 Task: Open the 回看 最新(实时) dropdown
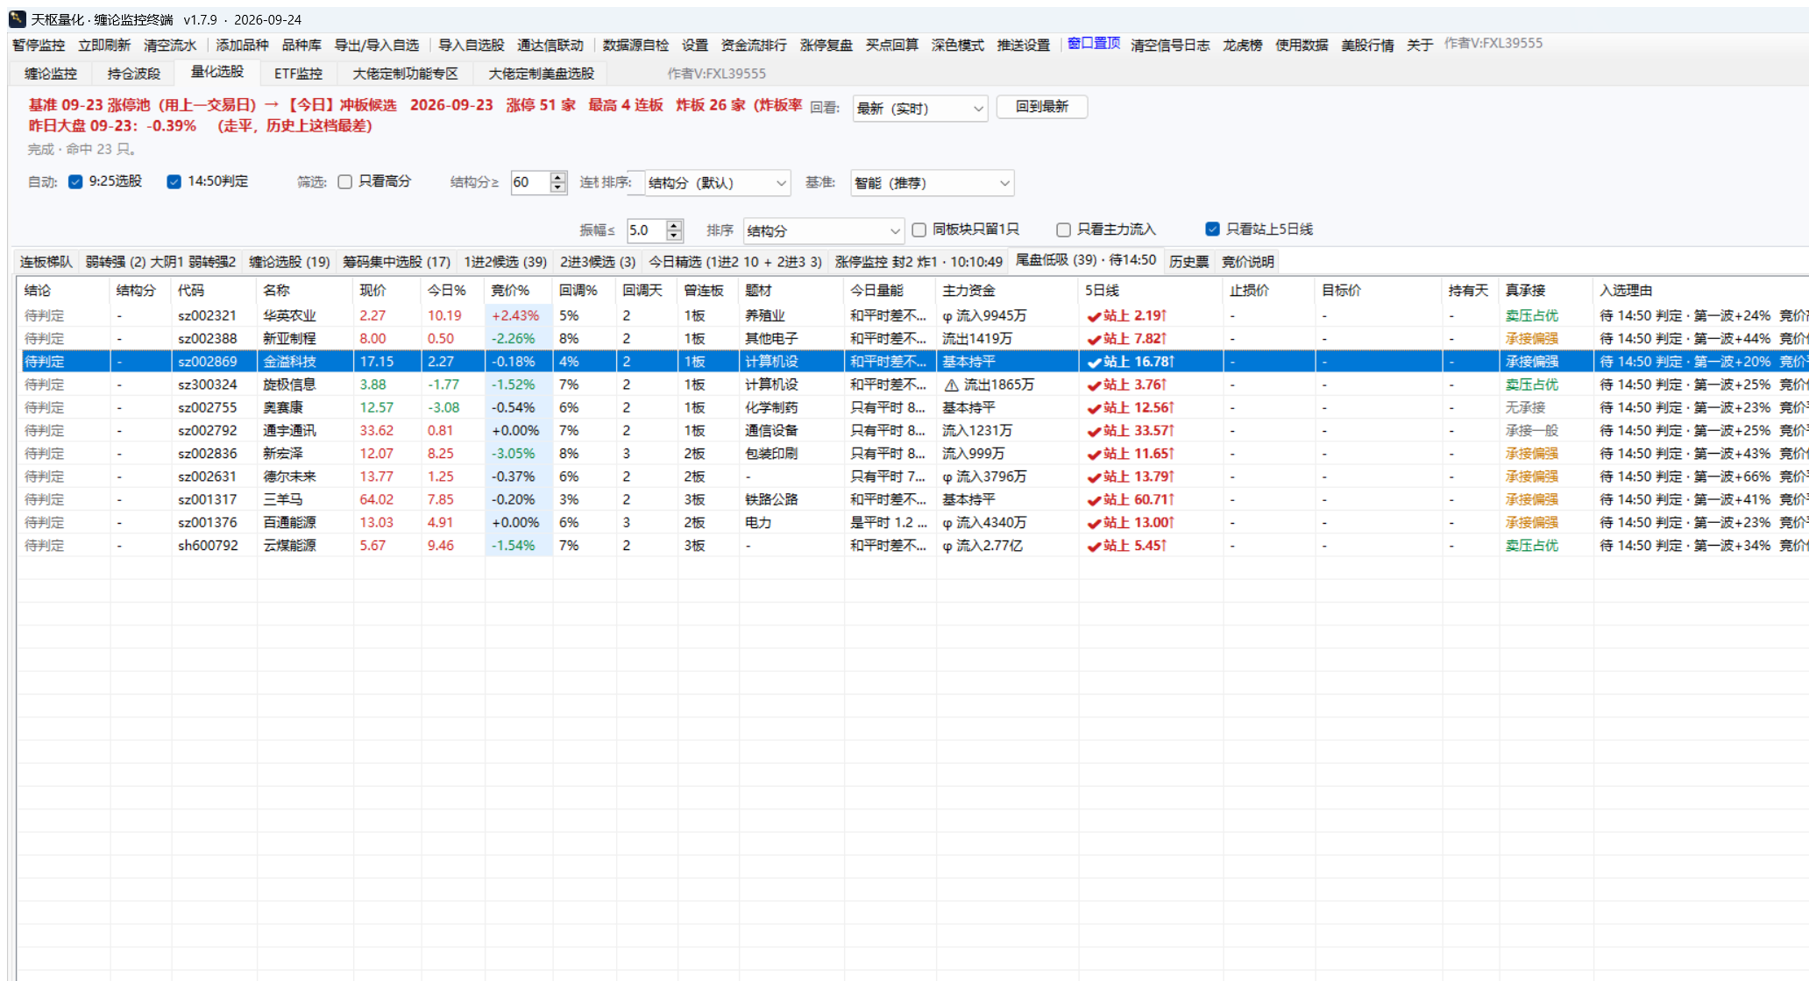(920, 109)
